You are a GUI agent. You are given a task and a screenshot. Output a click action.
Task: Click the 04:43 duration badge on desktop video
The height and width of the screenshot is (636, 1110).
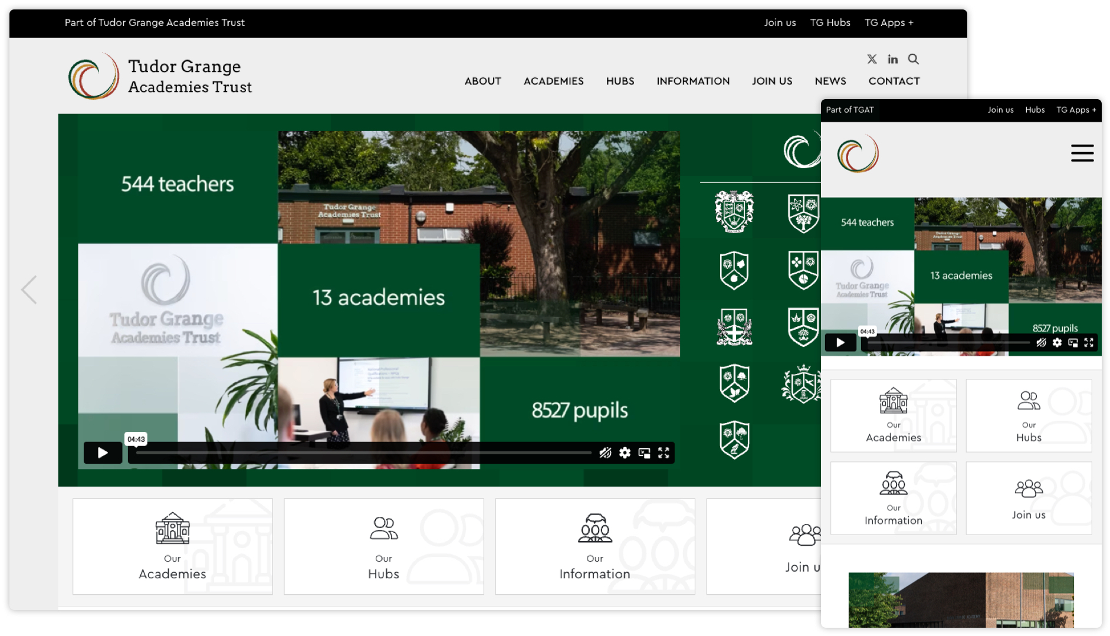[136, 439]
